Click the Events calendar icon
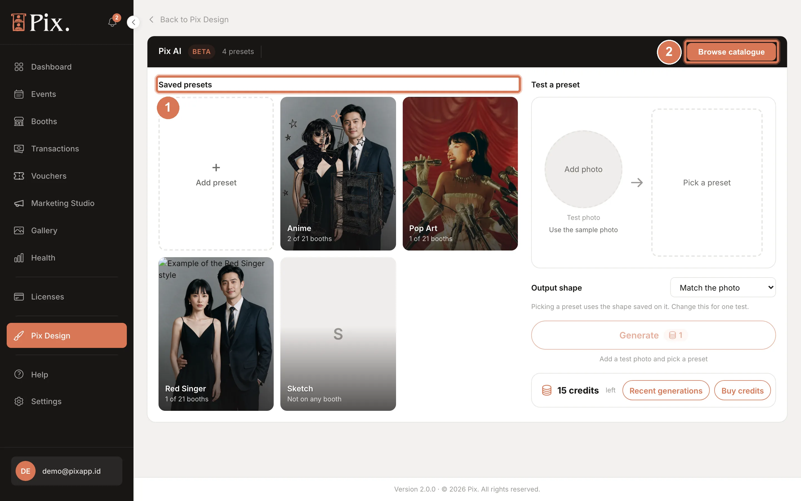The image size is (801, 501). [x=19, y=94]
